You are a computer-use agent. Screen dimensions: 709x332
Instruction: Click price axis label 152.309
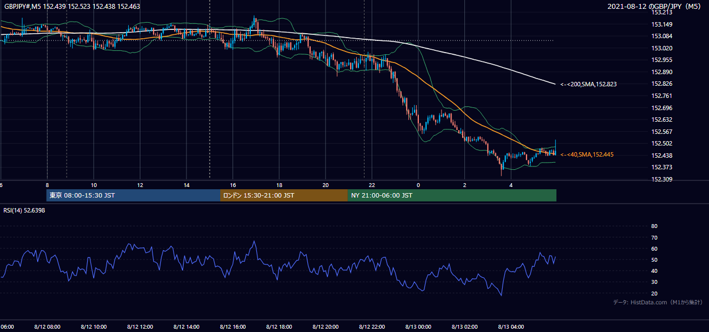[x=662, y=179]
